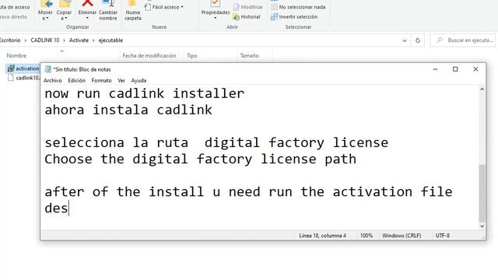Click the line starting 'after of the install'
This screenshot has height=280, width=498.
[x=249, y=192]
